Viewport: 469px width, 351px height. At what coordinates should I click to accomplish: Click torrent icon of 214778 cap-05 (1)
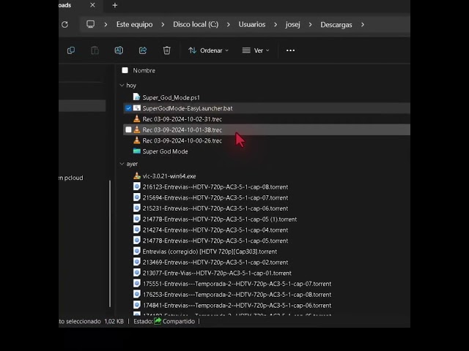137,219
